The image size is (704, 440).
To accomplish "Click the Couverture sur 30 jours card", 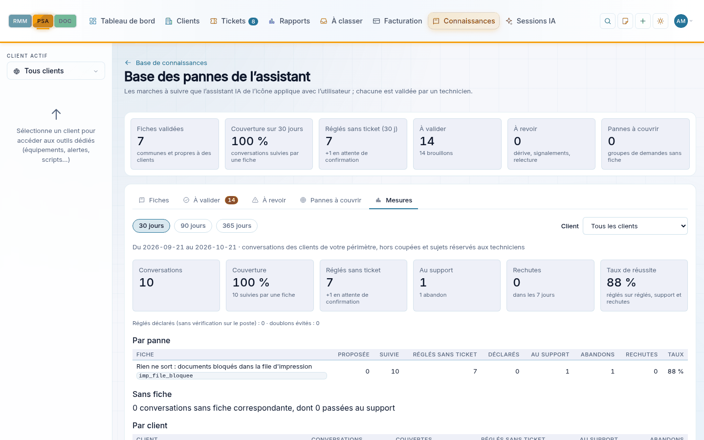I will click(269, 144).
